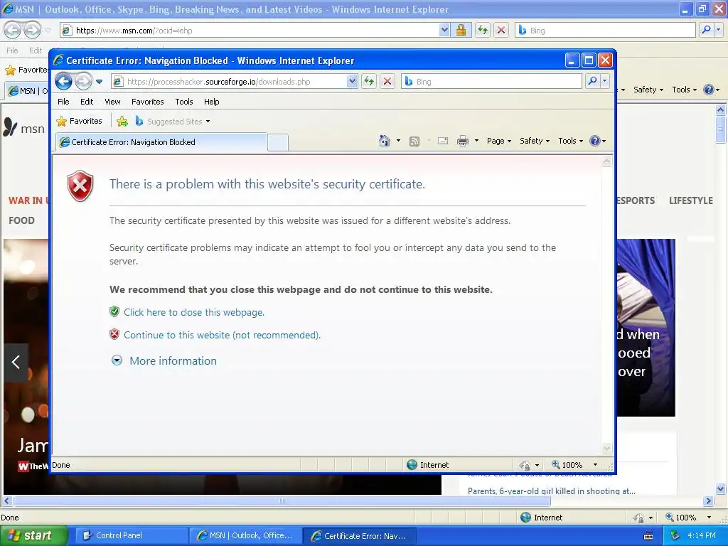Image resolution: width=728 pixels, height=546 pixels.
Task: Open Safety menu in front window
Action: [x=535, y=141]
